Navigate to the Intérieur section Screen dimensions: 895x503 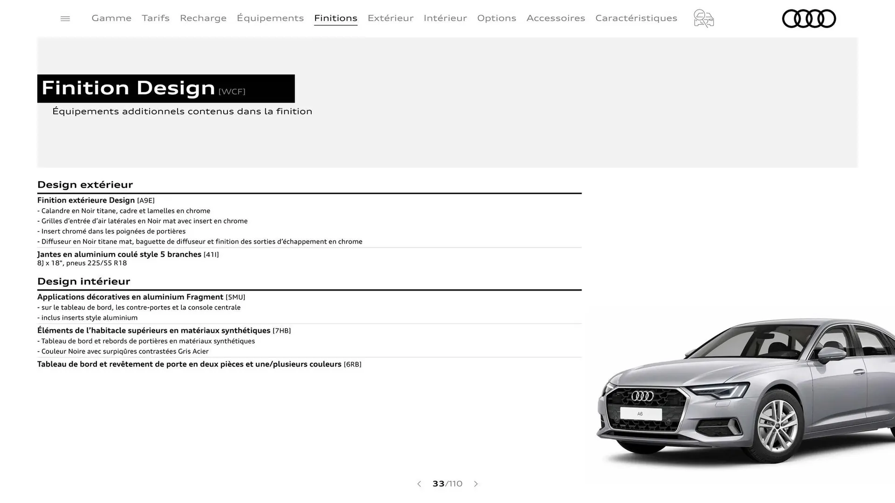click(445, 18)
